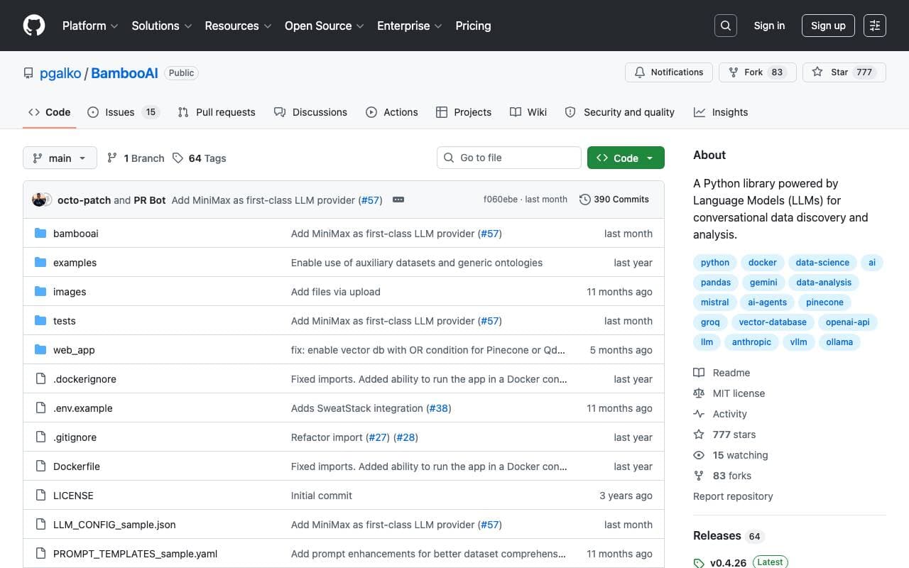The width and height of the screenshot is (909, 568).
Task: View the 15 watching link
Action: pyautogui.click(x=731, y=455)
